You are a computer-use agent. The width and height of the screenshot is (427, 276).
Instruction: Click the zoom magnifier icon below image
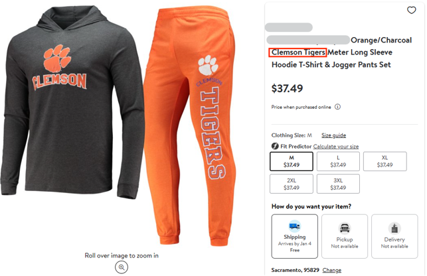pos(122,267)
